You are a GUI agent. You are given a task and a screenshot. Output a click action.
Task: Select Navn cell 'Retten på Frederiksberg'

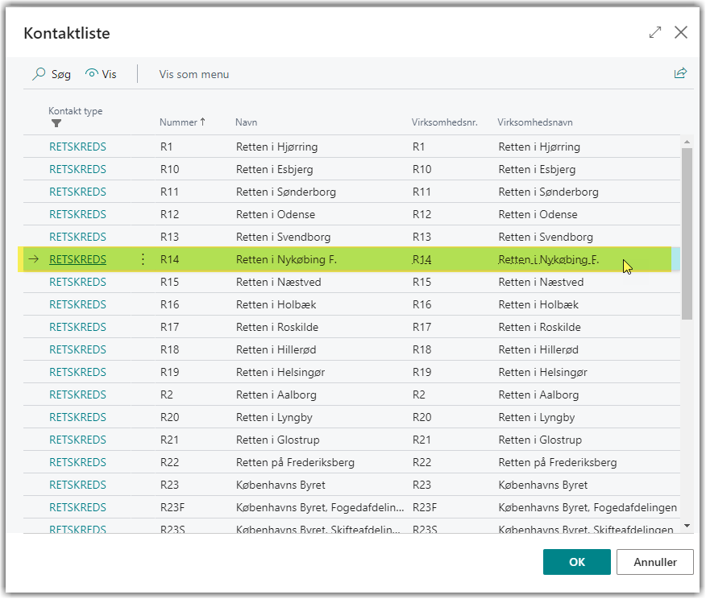pos(295,462)
